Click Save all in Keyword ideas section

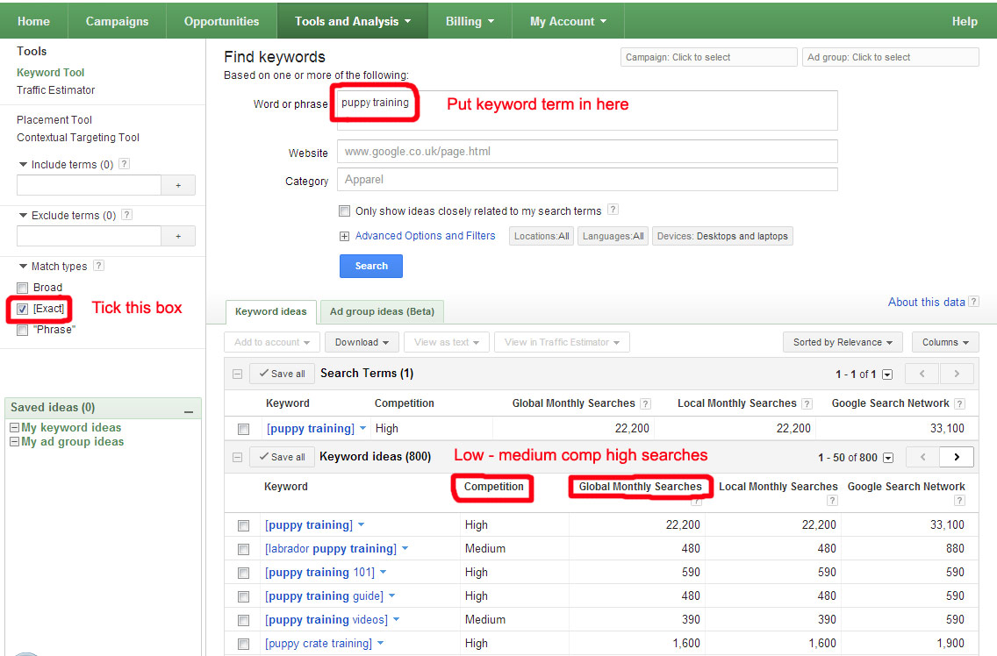tap(282, 457)
